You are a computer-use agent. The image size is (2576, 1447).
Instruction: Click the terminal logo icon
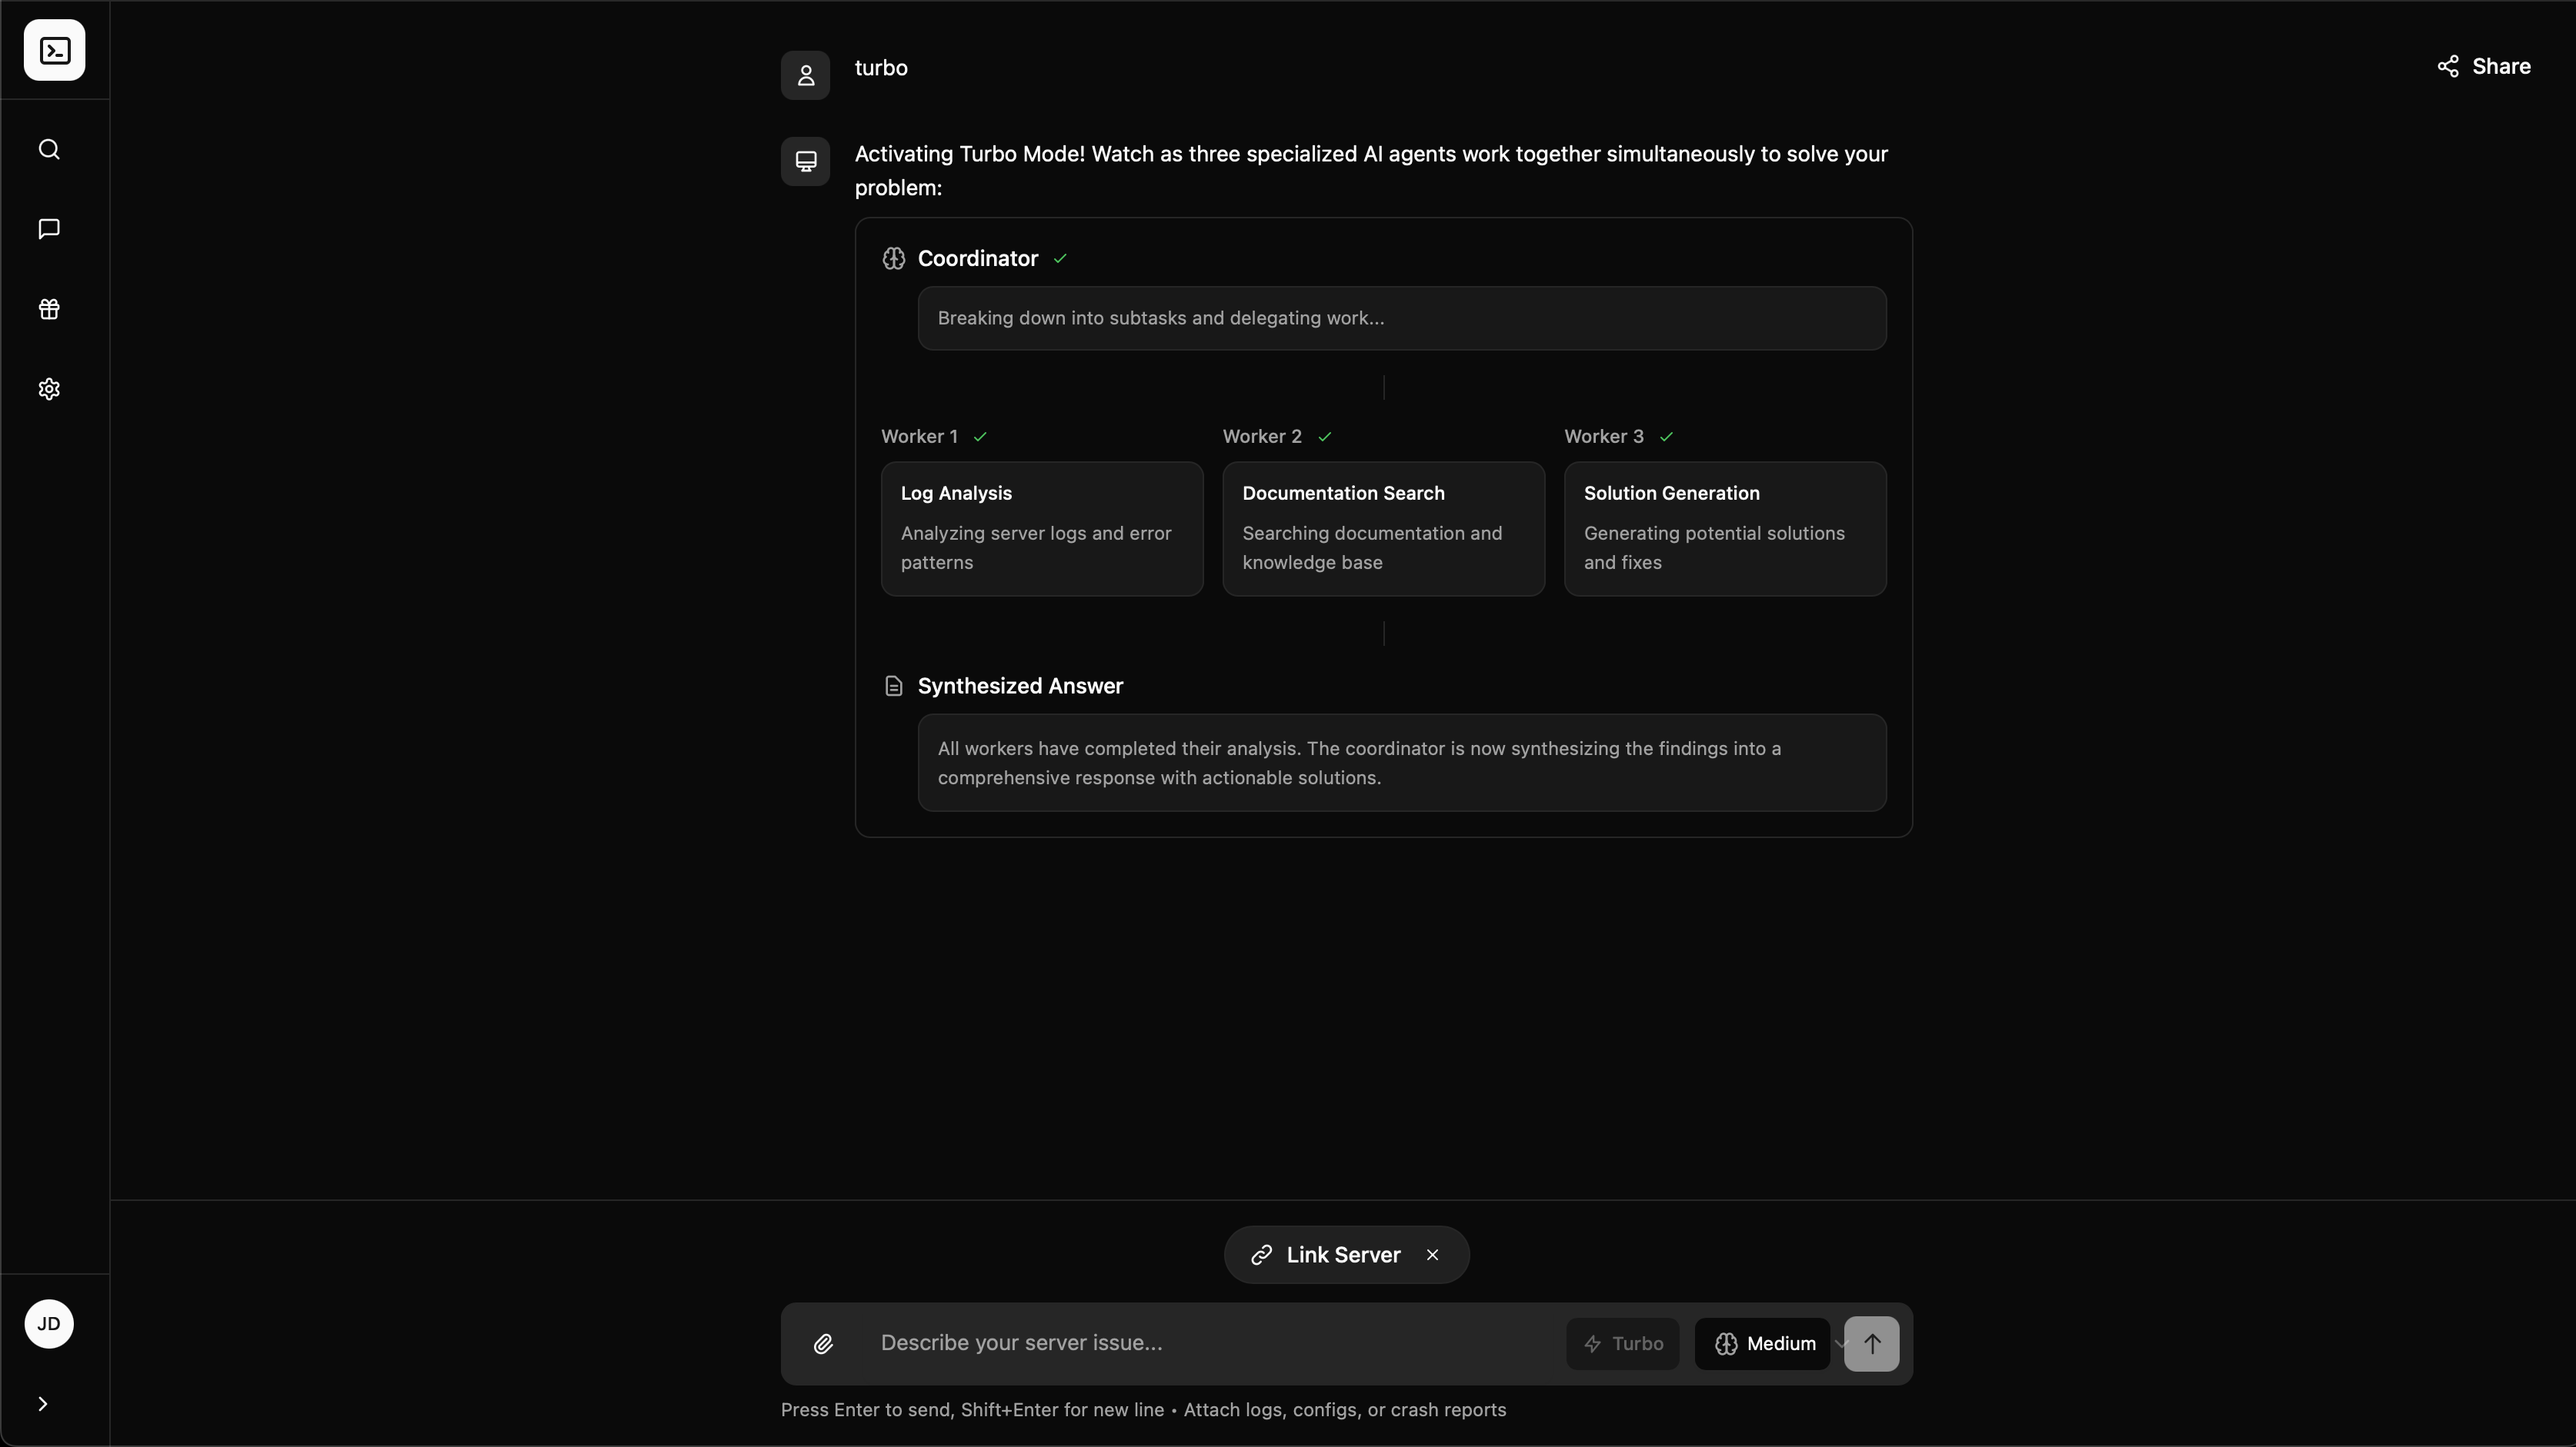(54, 50)
